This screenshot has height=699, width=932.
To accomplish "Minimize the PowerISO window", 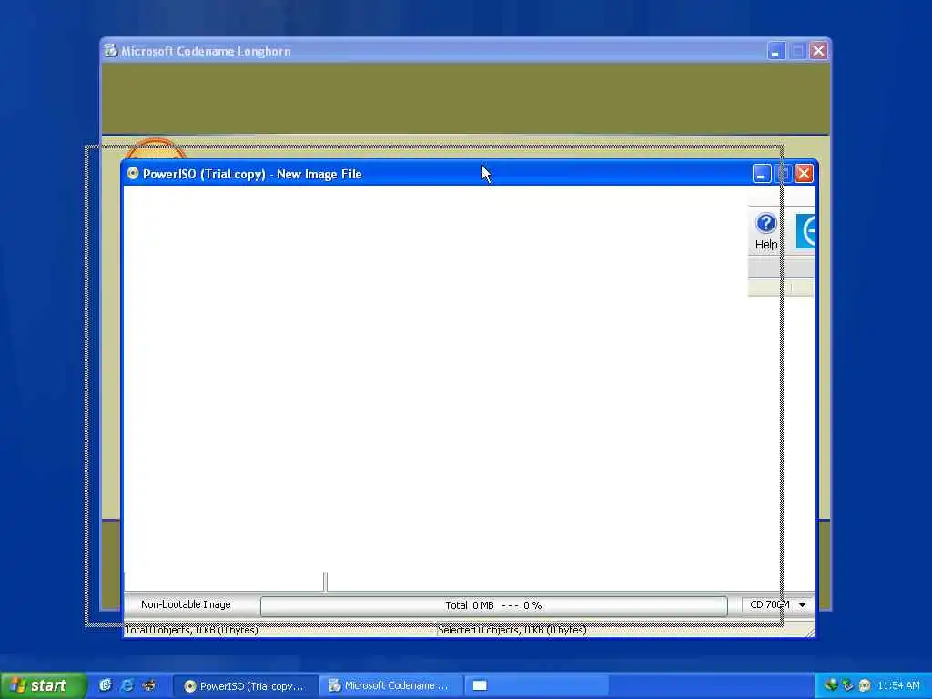I will click(762, 174).
